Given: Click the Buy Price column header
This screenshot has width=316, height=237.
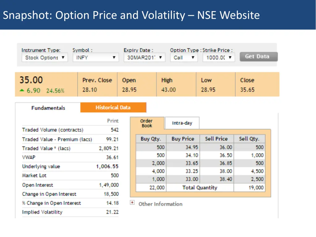Looking at the screenshot, I should pyautogui.click(x=183, y=139).
